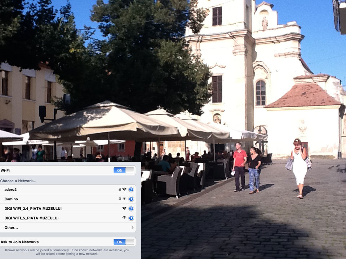346x259 pixels.
Task: Turn off the Wi-Fi switch
Action: 124,171
